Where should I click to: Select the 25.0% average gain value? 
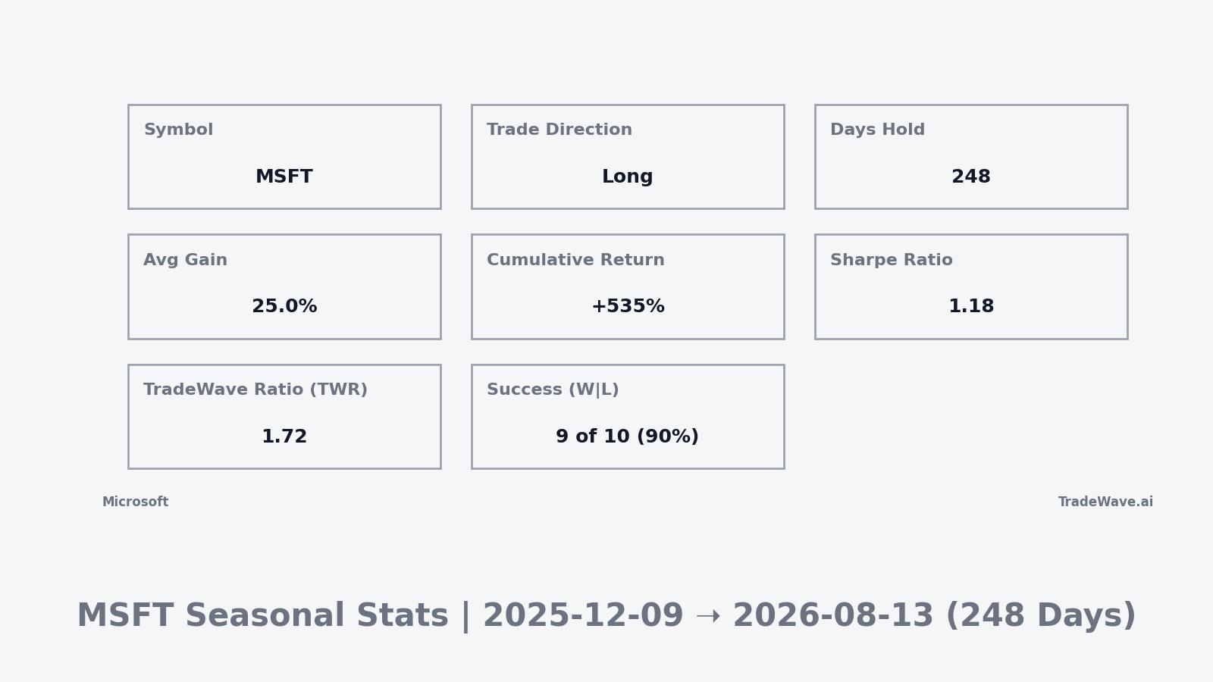pos(284,307)
